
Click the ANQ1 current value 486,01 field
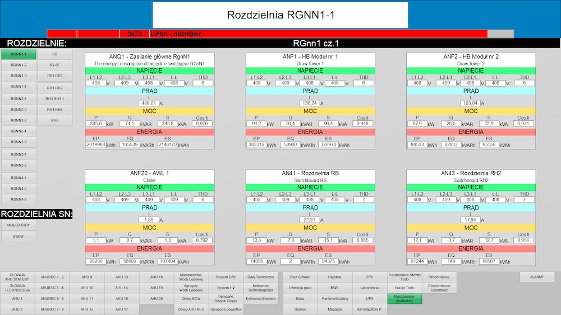pyautogui.click(x=149, y=104)
